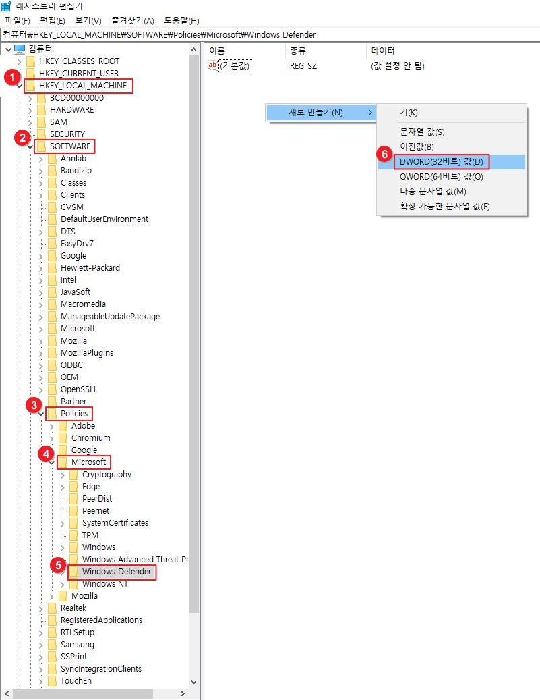This screenshot has height=700, width=540.
Task: Expand the BCD00000000 key
Action: (x=30, y=98)
